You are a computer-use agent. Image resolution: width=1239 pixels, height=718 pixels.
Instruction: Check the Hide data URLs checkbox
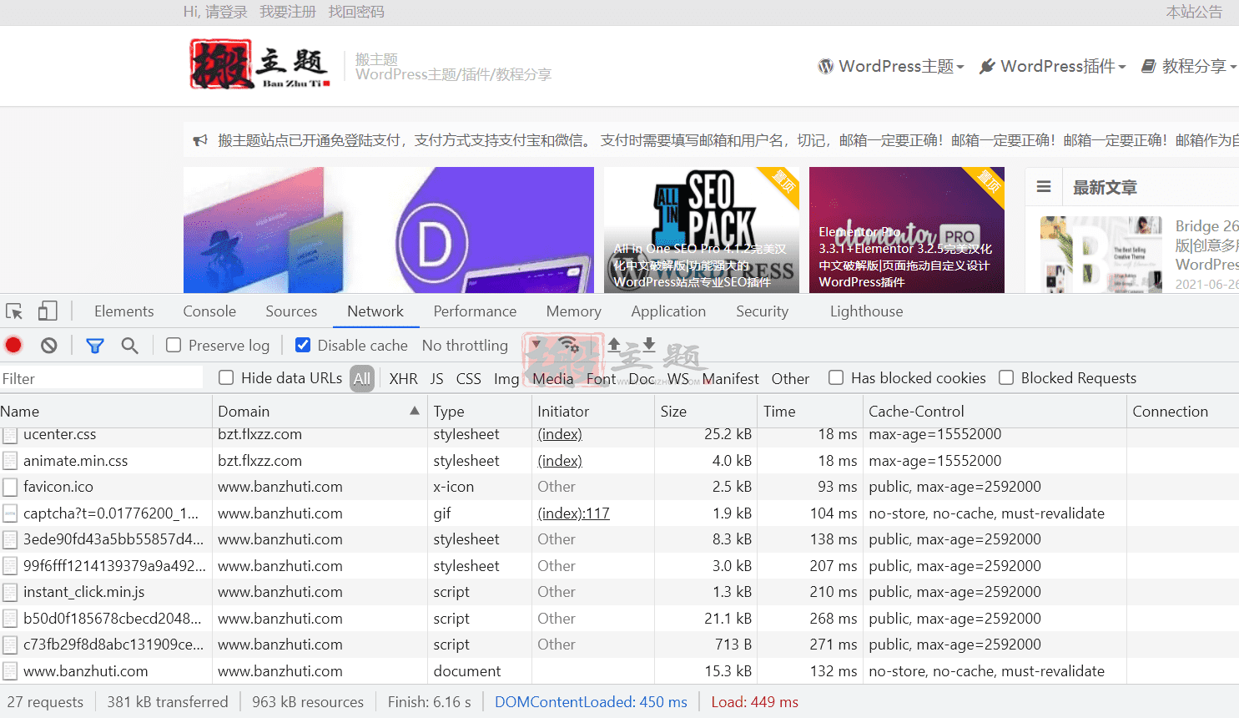point(226,377)
